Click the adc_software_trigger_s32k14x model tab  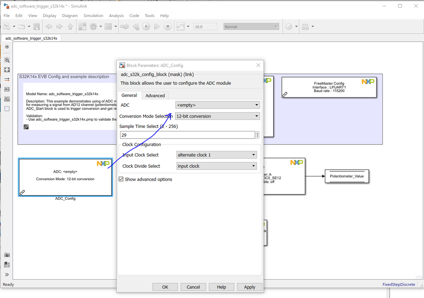[31, 38]
